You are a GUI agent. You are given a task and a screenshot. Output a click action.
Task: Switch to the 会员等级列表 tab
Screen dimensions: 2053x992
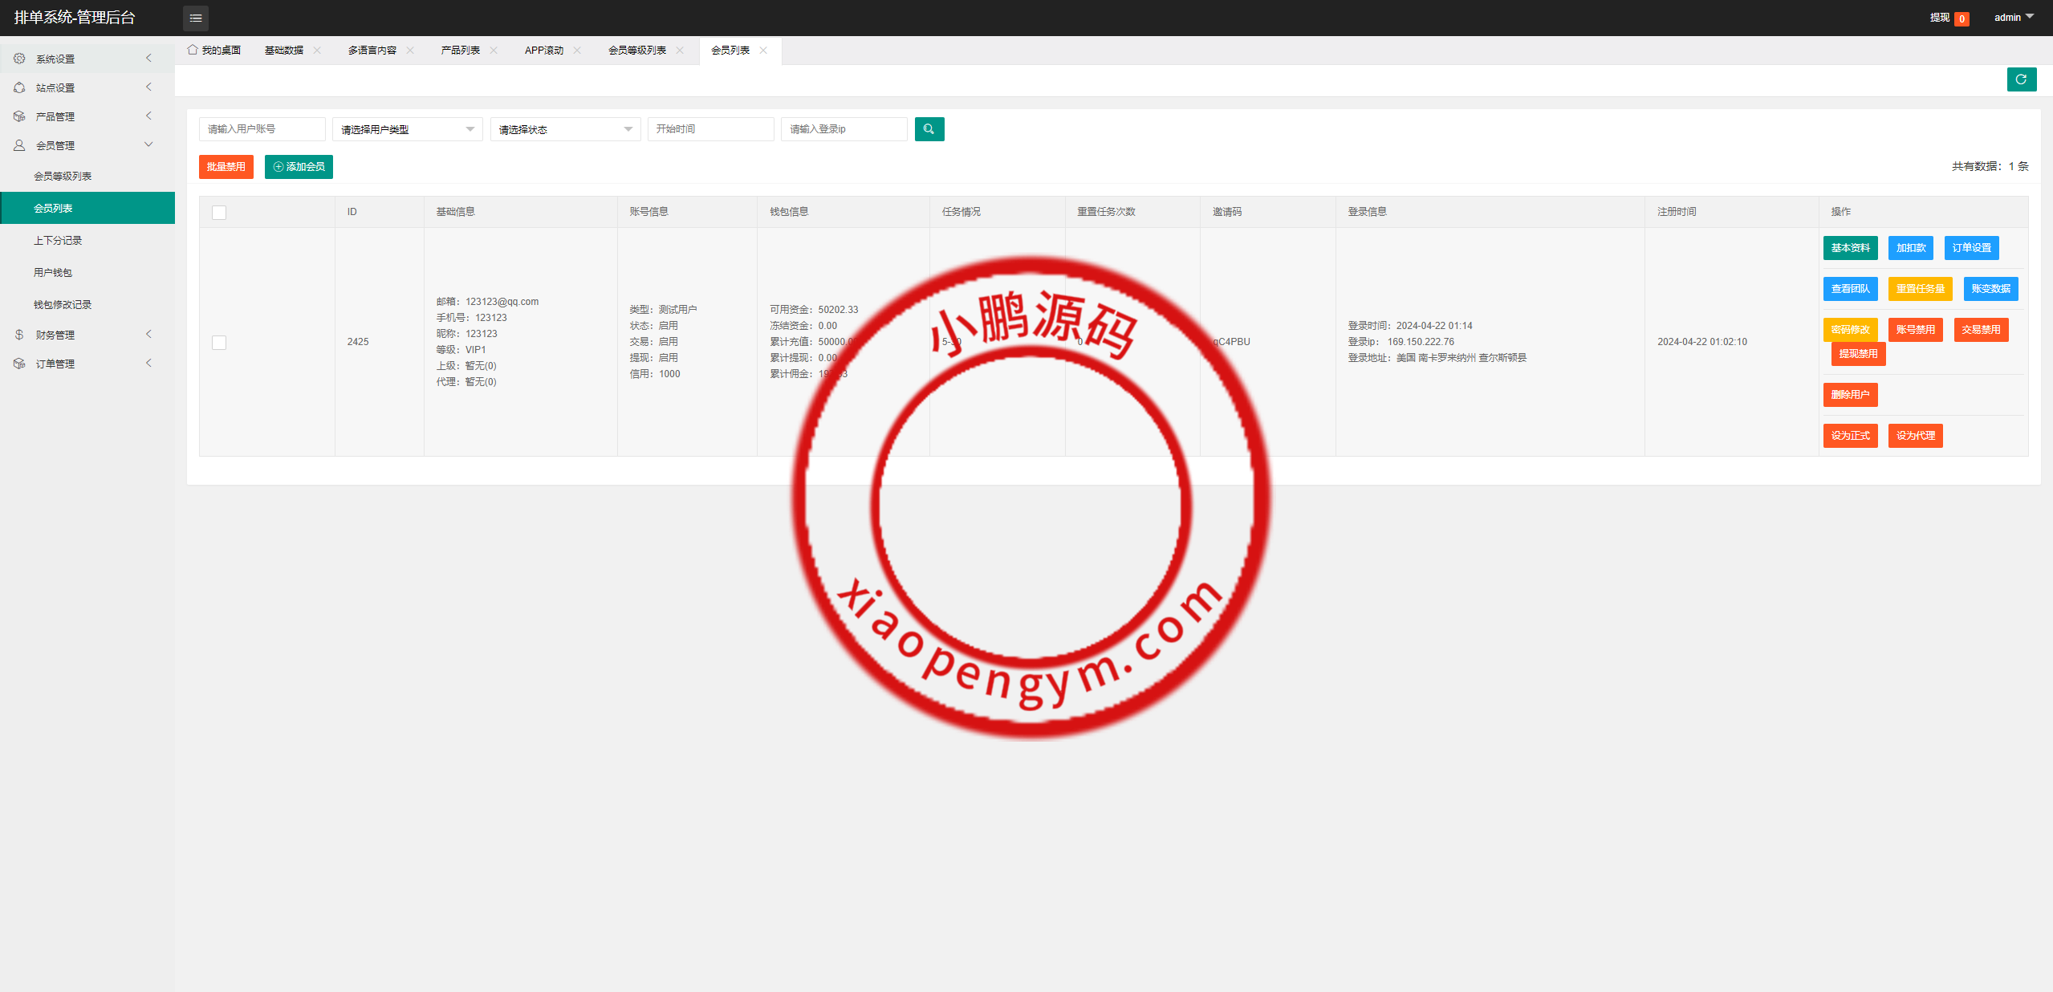[x=636, y=50]
